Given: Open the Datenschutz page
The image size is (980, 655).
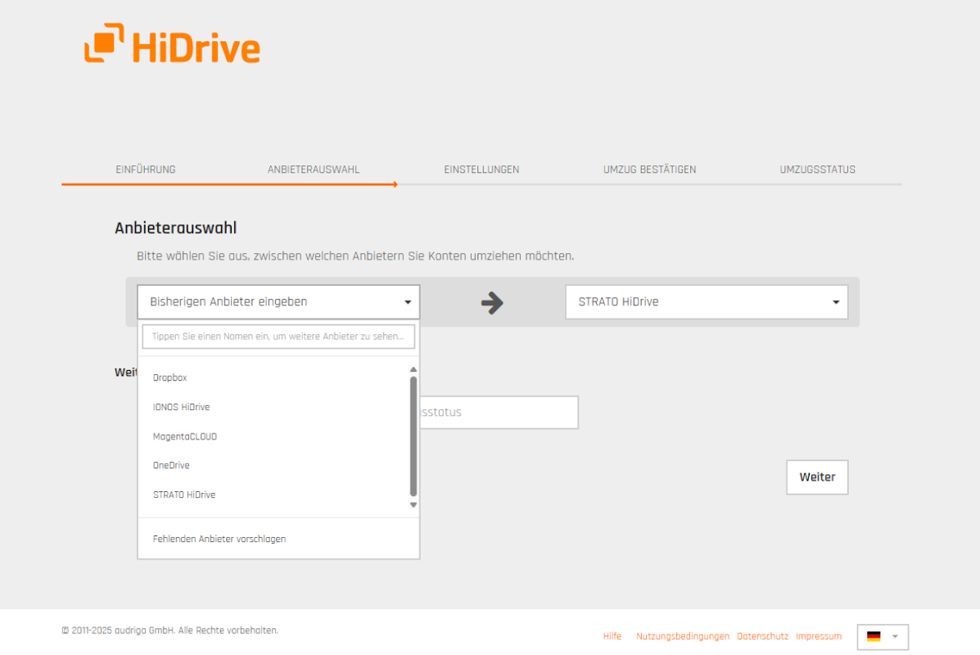Looking at the screenshot, I should pyautogui.click(x=762, y=636).
